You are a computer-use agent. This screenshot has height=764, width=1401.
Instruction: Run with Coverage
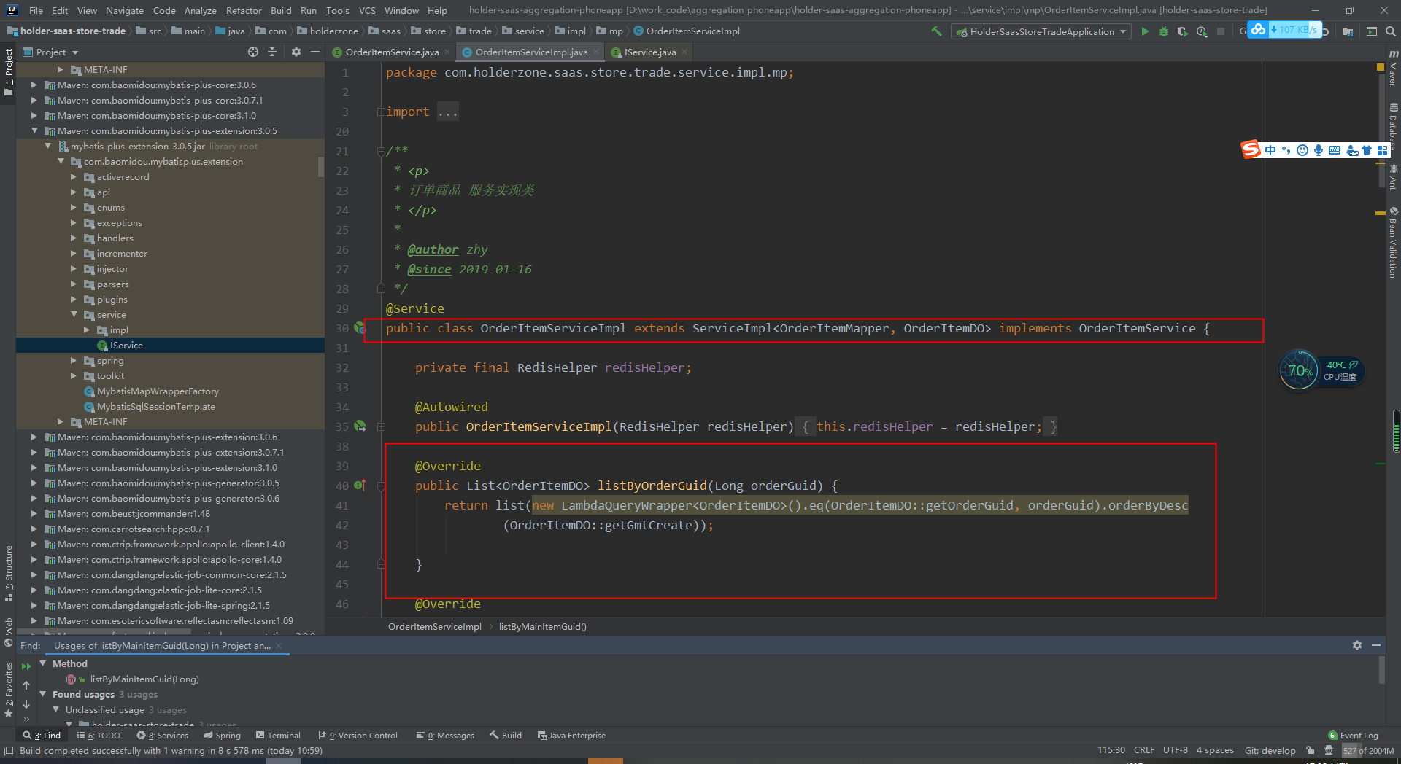(x=1182, y=31)
